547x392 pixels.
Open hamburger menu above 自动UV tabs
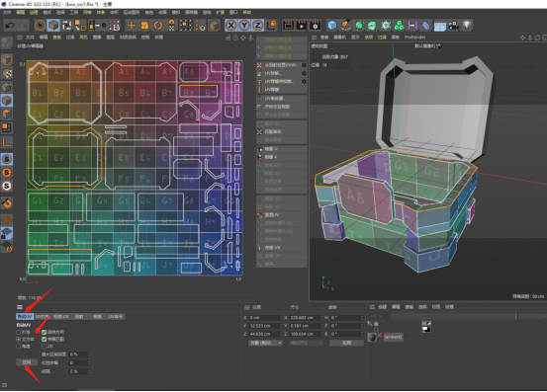point(20,307)
